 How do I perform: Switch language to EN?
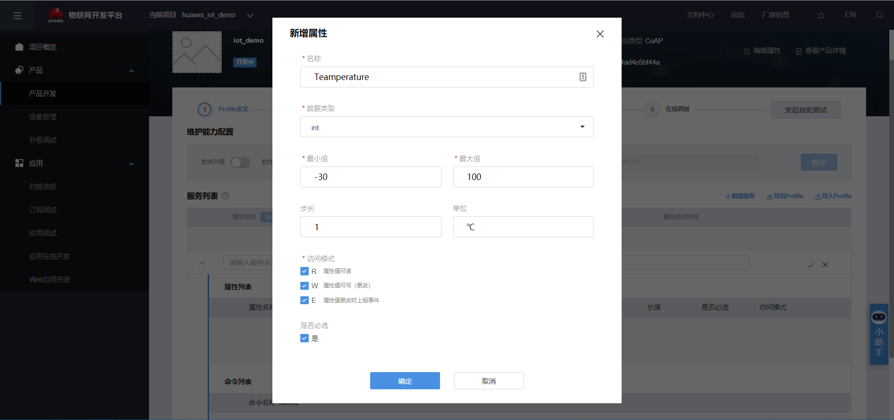(x=850, y=14)
